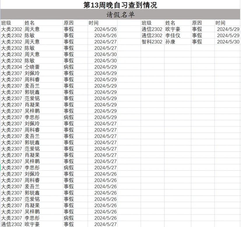
Task: Select 大类2302 in 周天意's 2024/5/26 row
Action: coord(12,29)
